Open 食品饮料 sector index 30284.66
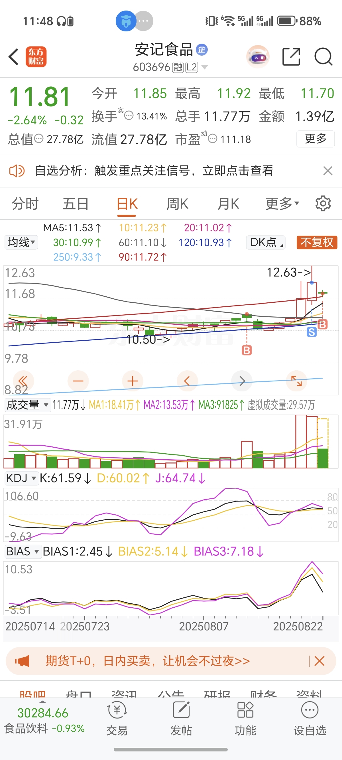 44,720
